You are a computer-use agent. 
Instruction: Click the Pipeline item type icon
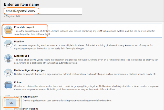(x=8, y=44)
